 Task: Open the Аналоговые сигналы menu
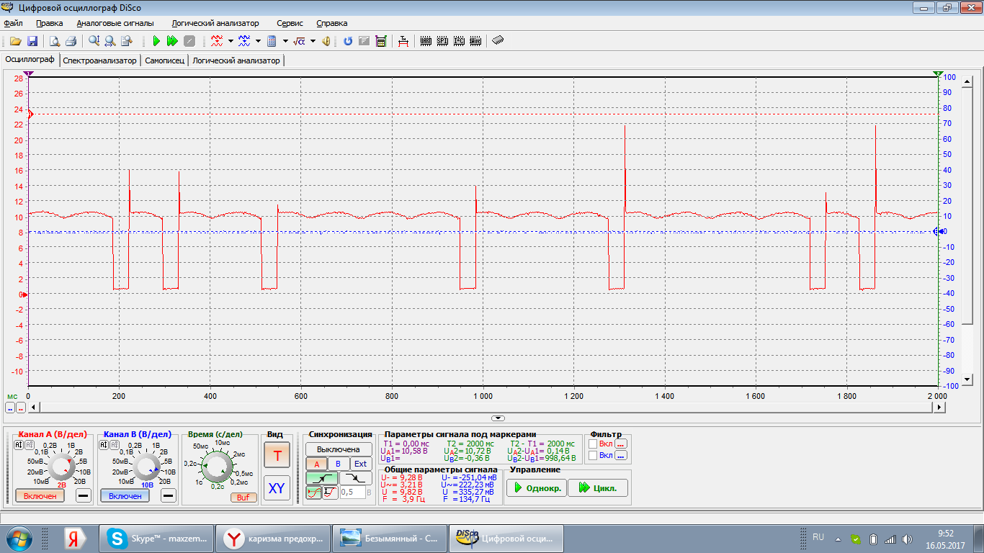(117, 23)
